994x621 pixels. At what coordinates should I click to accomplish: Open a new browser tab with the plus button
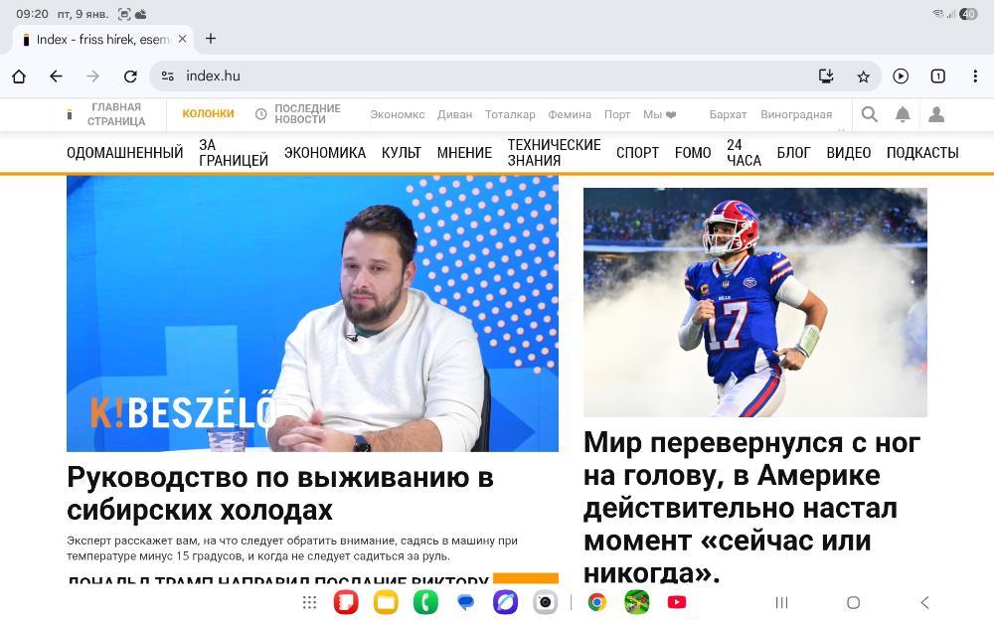[x=211, y=39]
